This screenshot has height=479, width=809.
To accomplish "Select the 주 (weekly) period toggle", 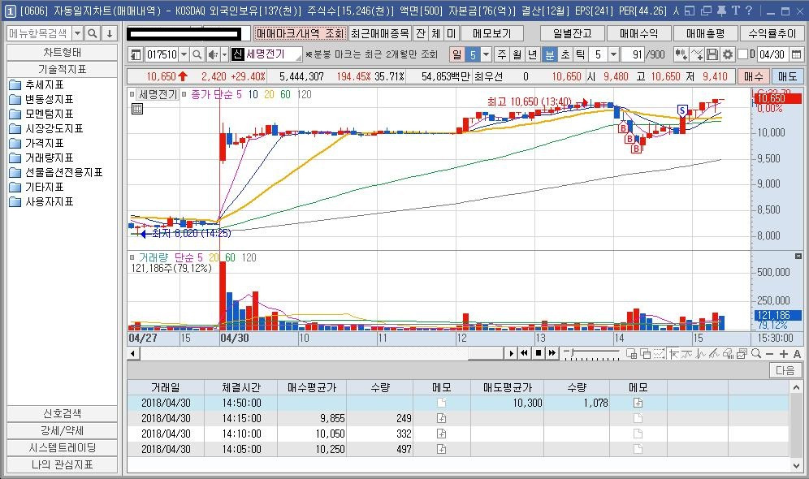I will (501, 54).
